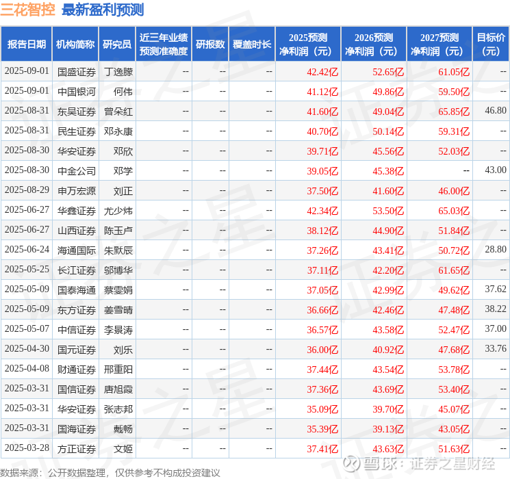Click the 中国银河 institution cell

pos(77,92)
